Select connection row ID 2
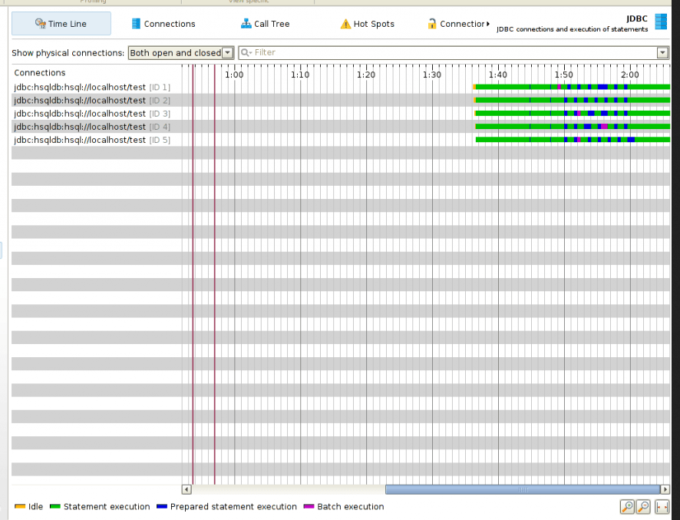 pyautogui.click(x=92, y=101)
